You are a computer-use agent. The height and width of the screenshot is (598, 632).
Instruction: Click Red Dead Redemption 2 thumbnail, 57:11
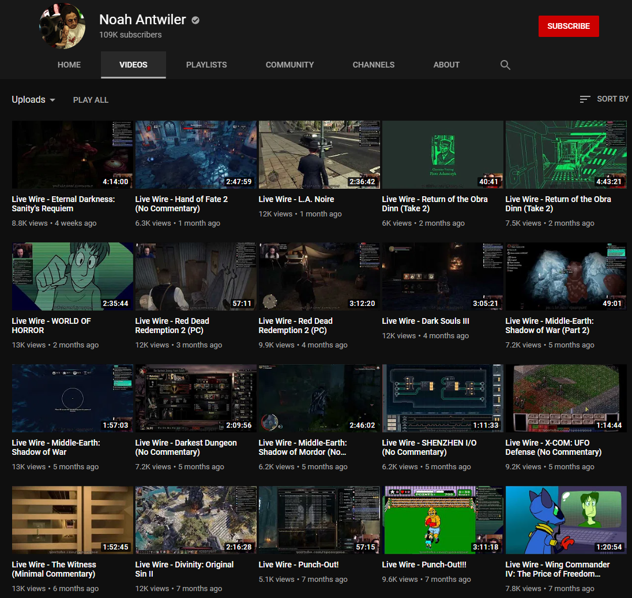click(x=196, y=276)
